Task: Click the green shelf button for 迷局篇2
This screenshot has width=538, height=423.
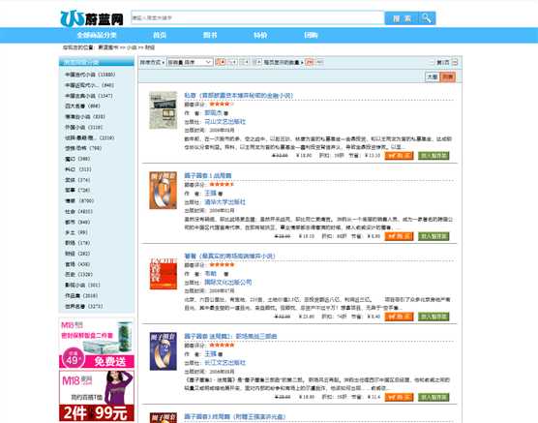Action: (x=433, y=397)
